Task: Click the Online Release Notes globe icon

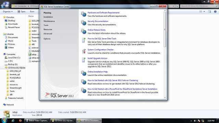Action: (x=83, y=31)
